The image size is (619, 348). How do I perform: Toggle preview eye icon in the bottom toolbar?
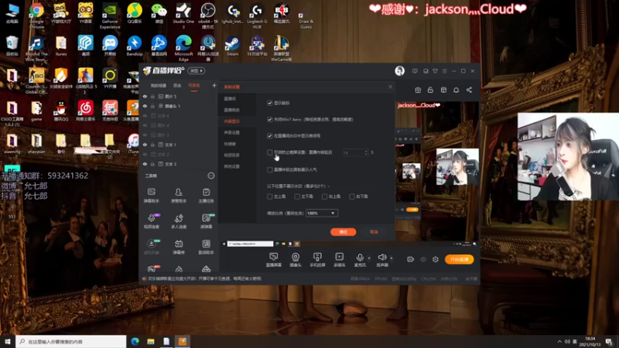(x=423, y=259)
